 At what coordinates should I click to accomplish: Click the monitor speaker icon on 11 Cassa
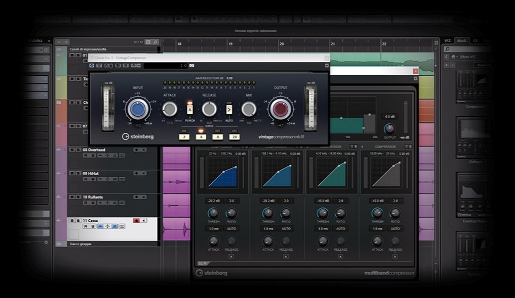[144, 220]
